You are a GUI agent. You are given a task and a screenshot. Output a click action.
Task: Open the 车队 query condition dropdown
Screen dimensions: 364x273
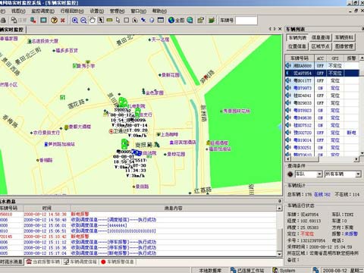click(320, 174)
